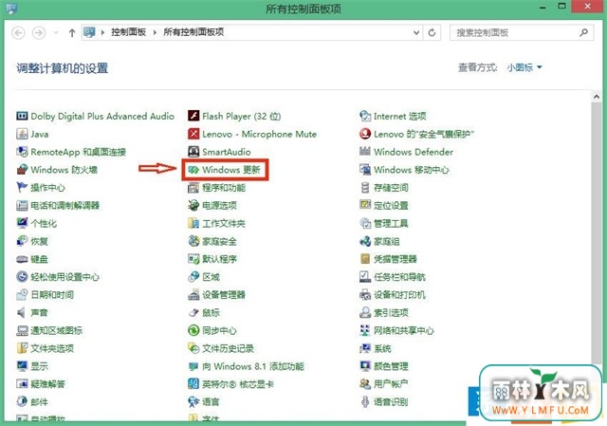The image size is (607, 426).
Task: Click the 网络和共享中心 icon
Action: tap(365, 330)
